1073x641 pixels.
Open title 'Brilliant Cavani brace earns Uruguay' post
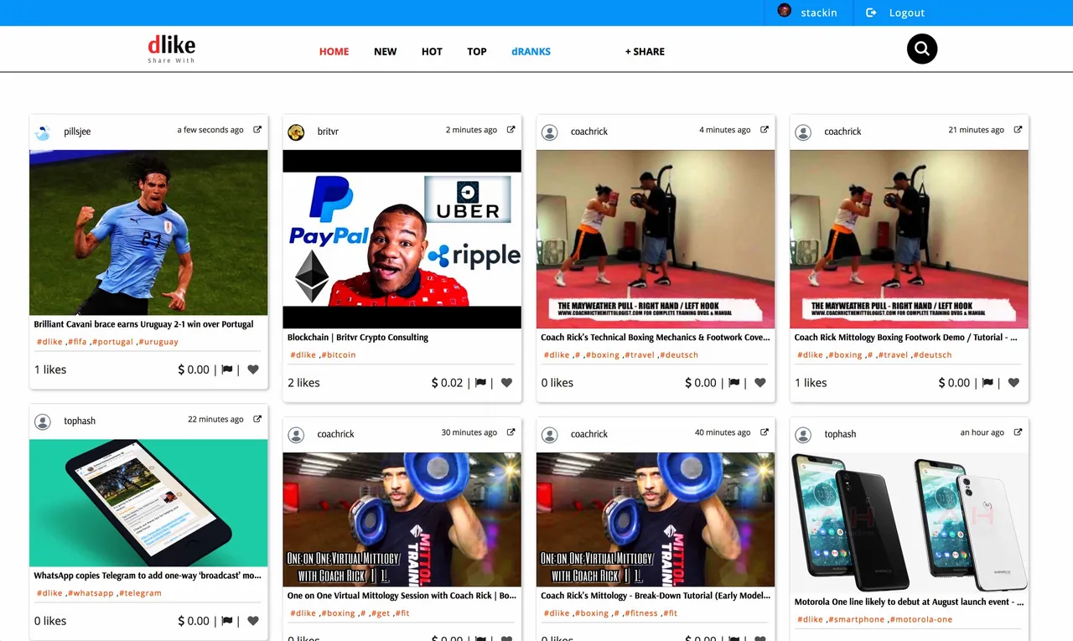pyautogui.click(x=143, y=324)
